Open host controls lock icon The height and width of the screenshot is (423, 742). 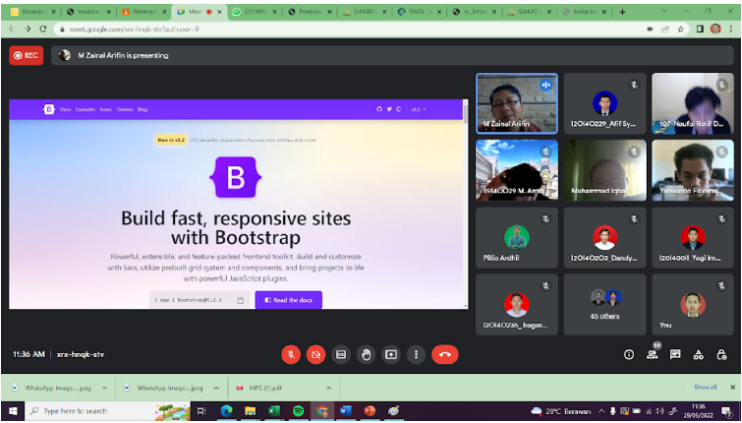point(721,354)
